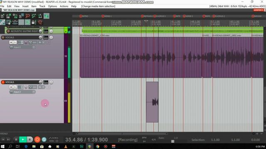Solo the lower VOCALS track
This screenshot has width=266, height=149.
(x=15, y=87)
